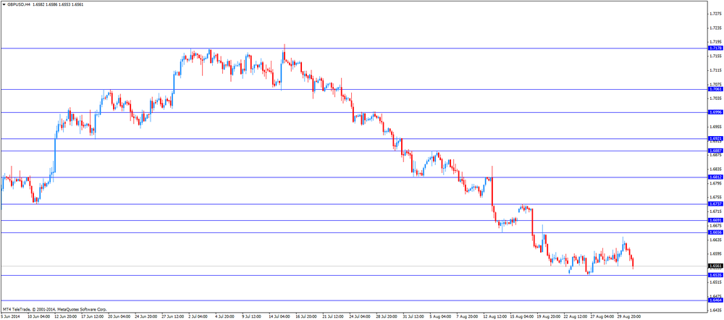Click the 28 Jul 20:00 time label
This screenshot has width=724, height=320.
[387, 317]
